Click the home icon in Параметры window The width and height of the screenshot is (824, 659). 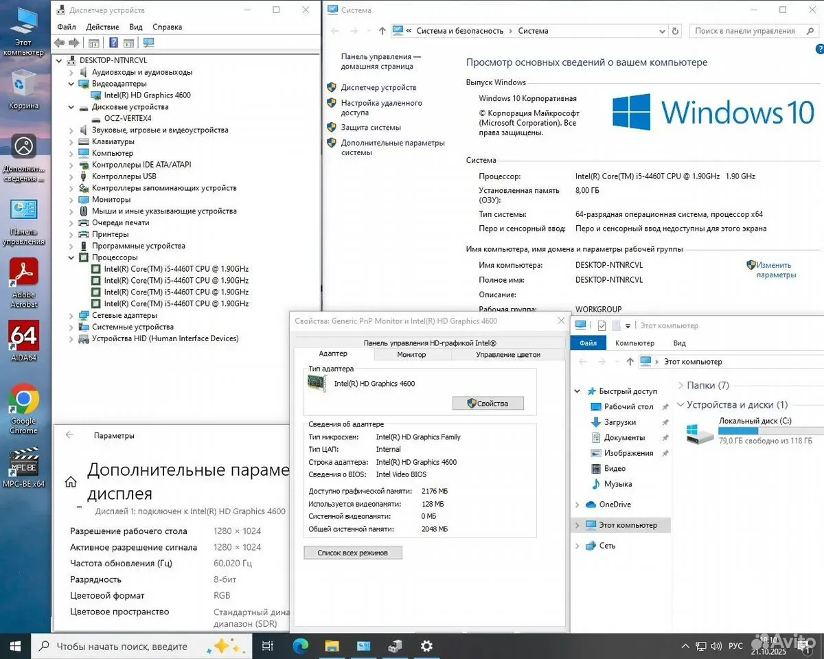(71, 482)
